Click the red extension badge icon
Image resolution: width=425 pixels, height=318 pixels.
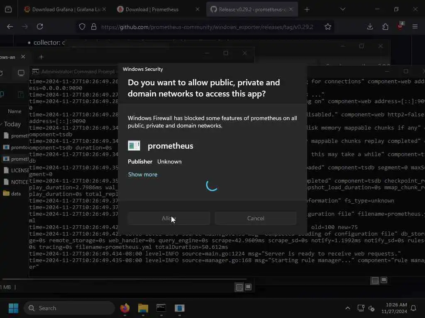click(401, 26)
